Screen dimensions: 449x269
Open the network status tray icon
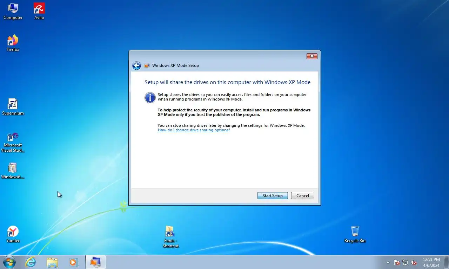coord(405,262)
